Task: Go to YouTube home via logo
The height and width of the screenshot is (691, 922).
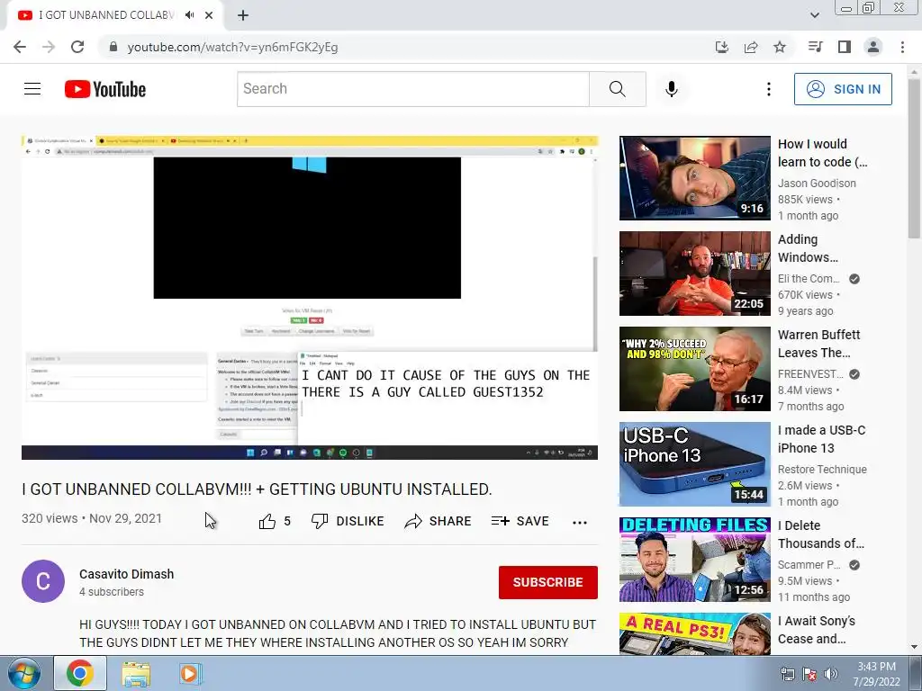Action: [x=105, y=89]
